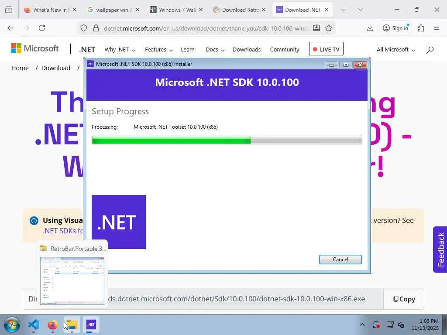Click the Microsoft logo
Screen dimensions: 447x335
tap(35, 48)
